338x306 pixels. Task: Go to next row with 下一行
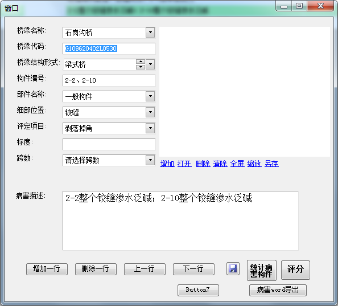coord(193,269)
